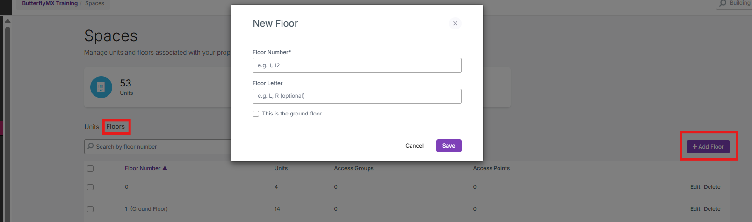Cancel the New Floor dialog
Screen dimensions: 752x222
[414, 146]
